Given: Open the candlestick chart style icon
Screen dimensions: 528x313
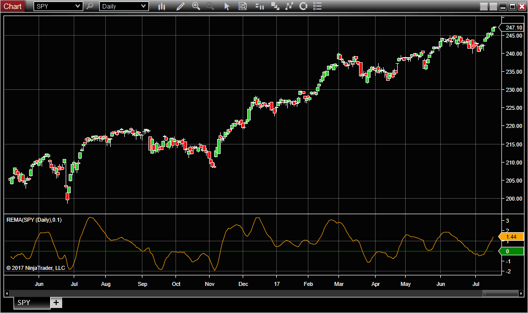Looking at the screenshot, I should [x=162, y=7].
